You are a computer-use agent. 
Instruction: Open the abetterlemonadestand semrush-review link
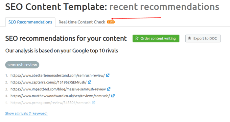pos(57,76)
